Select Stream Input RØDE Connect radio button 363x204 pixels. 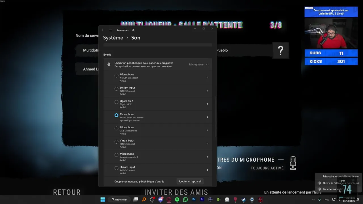(x=116, y=168)
